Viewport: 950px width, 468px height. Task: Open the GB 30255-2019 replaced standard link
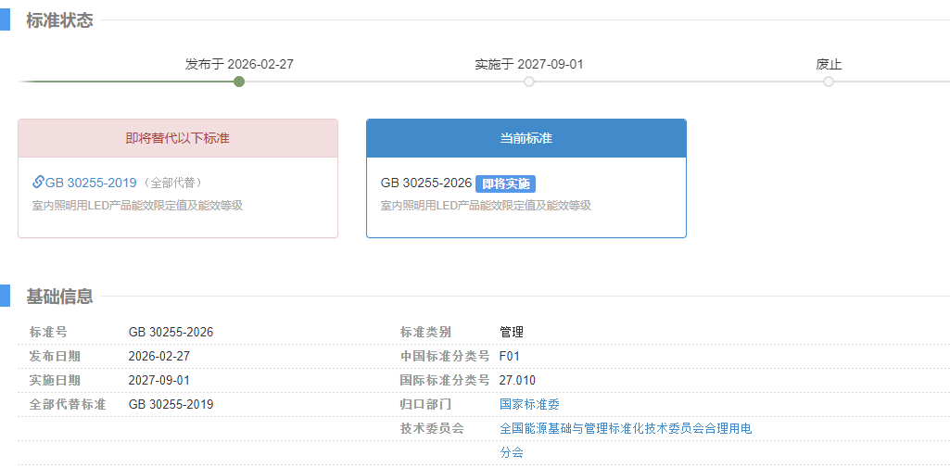point(91,183)
